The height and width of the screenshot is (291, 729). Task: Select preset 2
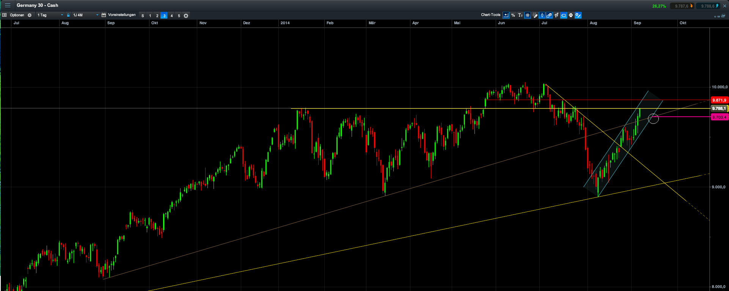click(x=157, y=16)
